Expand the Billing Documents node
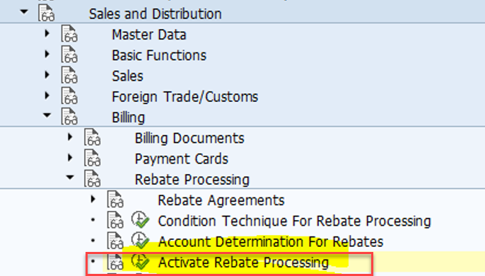 point(70,137)
